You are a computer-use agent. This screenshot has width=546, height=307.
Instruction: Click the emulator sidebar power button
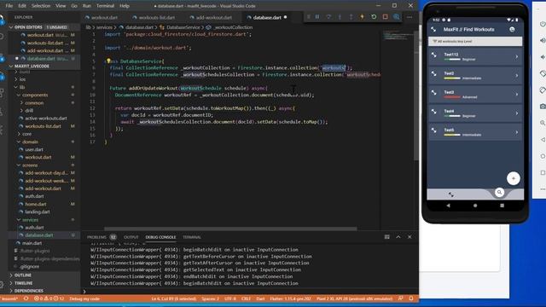pos(543,24)
